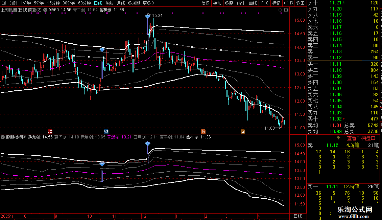The height and width of the screenshot is (220, 382).
Task: Click the 复权 button
Action: (206, 3)
